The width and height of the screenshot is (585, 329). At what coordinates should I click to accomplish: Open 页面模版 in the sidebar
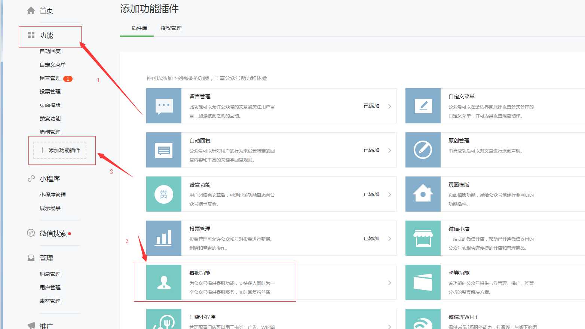(50, 105)
